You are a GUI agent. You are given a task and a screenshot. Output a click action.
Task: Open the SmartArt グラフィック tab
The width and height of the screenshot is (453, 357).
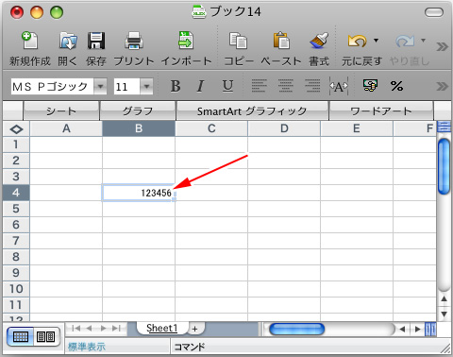pyautogui.click(x=252, y=110)
